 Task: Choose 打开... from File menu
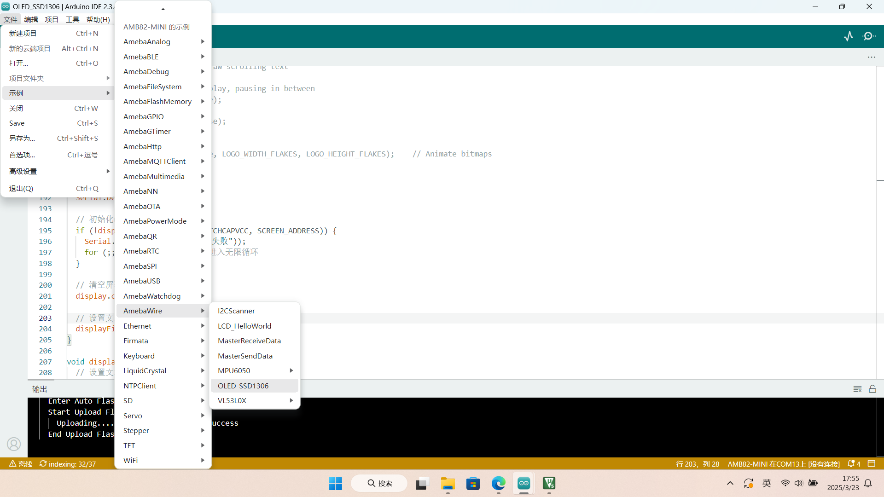pyautogui.click(x=57, y=63)
